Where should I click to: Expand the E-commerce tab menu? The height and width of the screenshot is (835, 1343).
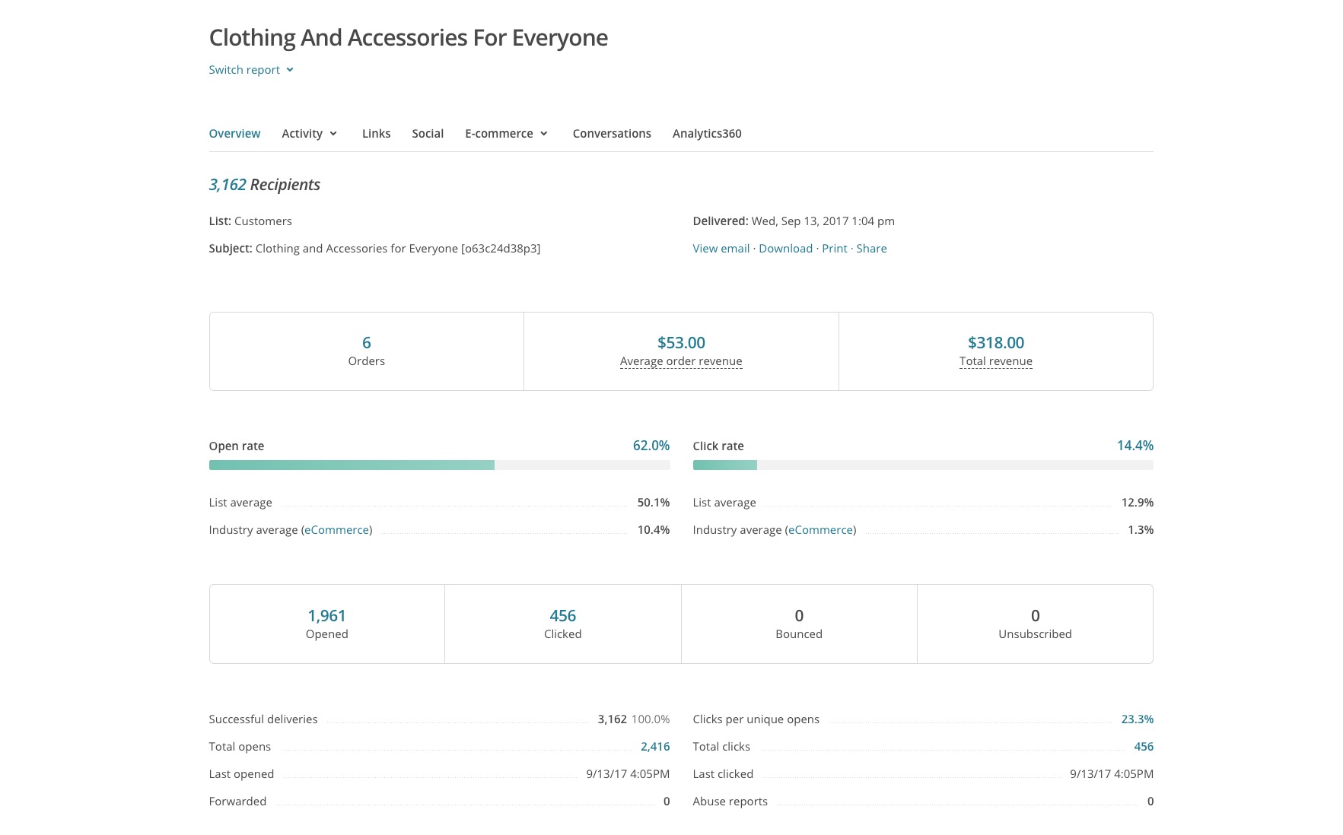pyautogui.click(x=506, y=134)
